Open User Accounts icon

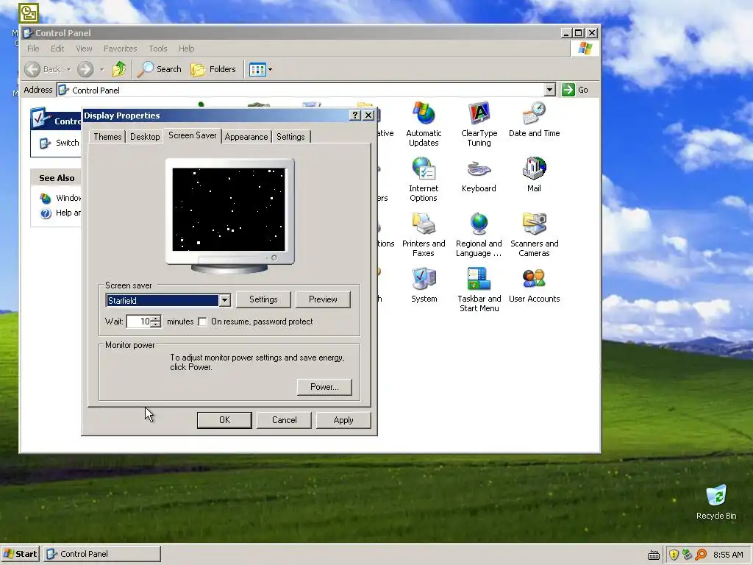(x=534, y=279)
